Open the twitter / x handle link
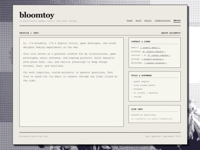This screenshot has width=200, height=150. (x=159, y=55)
